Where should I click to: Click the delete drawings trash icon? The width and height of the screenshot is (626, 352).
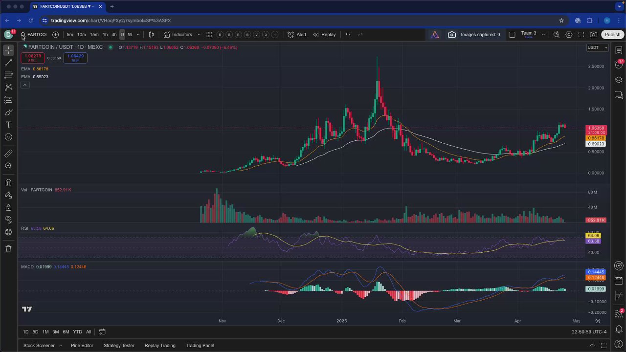coord(8,249)
